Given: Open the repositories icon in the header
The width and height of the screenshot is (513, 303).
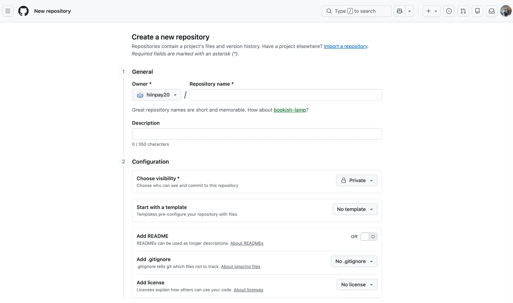Looking at the screenshot, I should 477,11.
